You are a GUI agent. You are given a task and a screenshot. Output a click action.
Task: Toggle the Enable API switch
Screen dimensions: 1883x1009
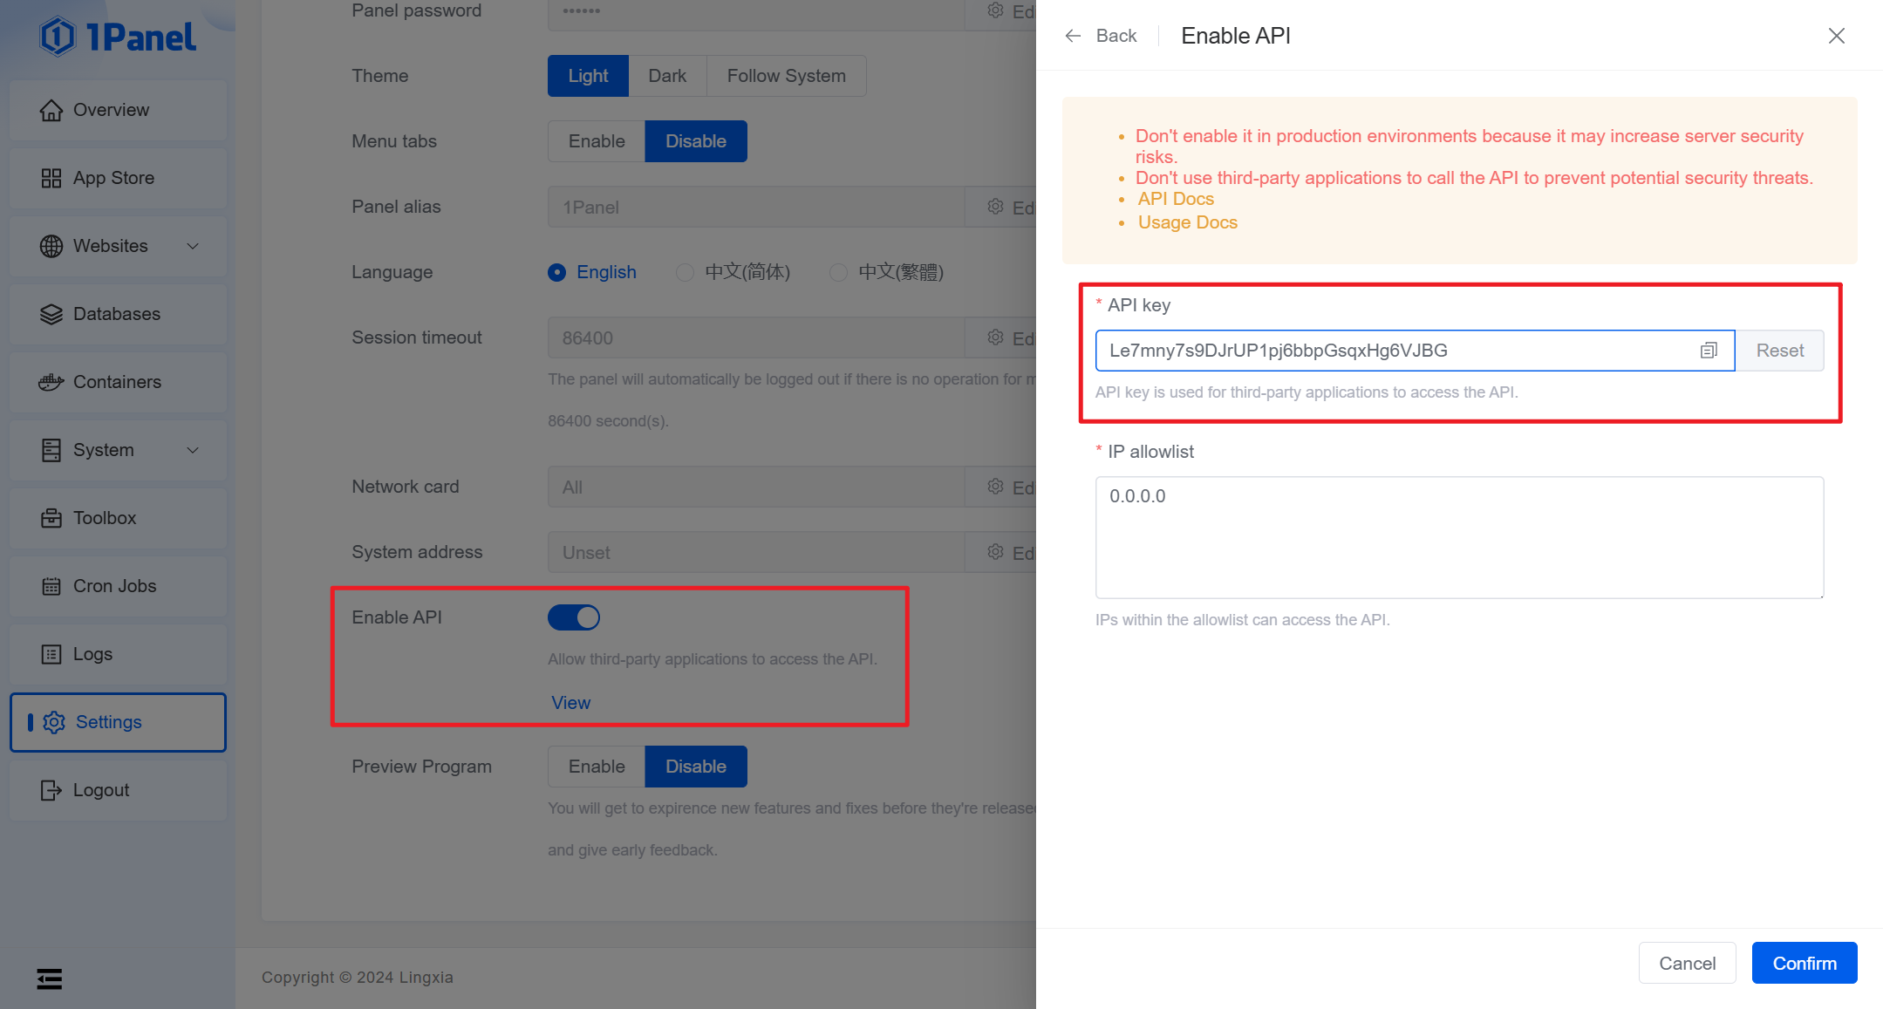[573, 617]
